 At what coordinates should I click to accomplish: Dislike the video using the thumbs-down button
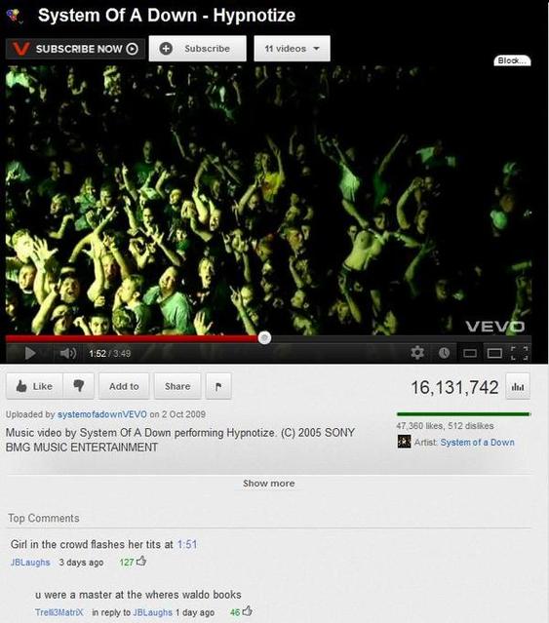[x=79, y=386]
